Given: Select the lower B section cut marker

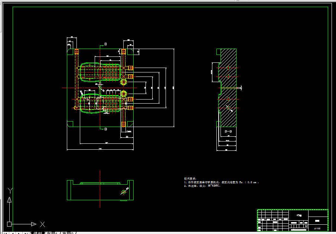Looking at the screenshot, I should pyautogui.click(x=106, y=129).
